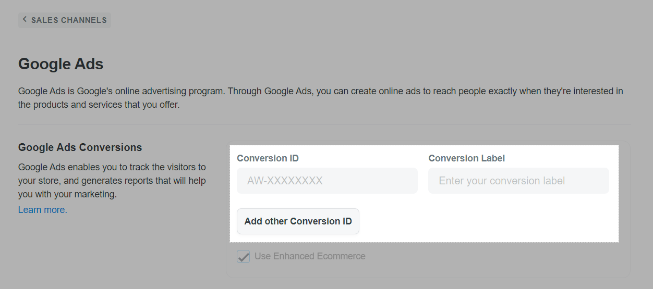Click the conversions tracking description text

(112, 181)
